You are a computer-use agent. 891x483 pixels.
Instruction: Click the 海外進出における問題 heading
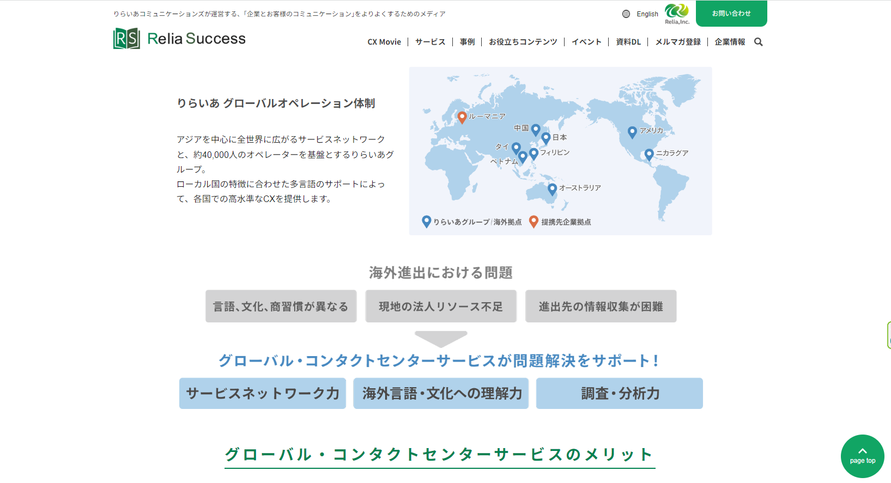click(441, 272)
